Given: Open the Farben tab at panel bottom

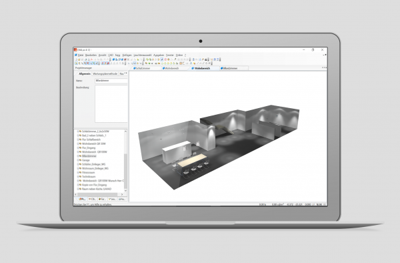Looking at the screenshot, I should tap(102, 199).
